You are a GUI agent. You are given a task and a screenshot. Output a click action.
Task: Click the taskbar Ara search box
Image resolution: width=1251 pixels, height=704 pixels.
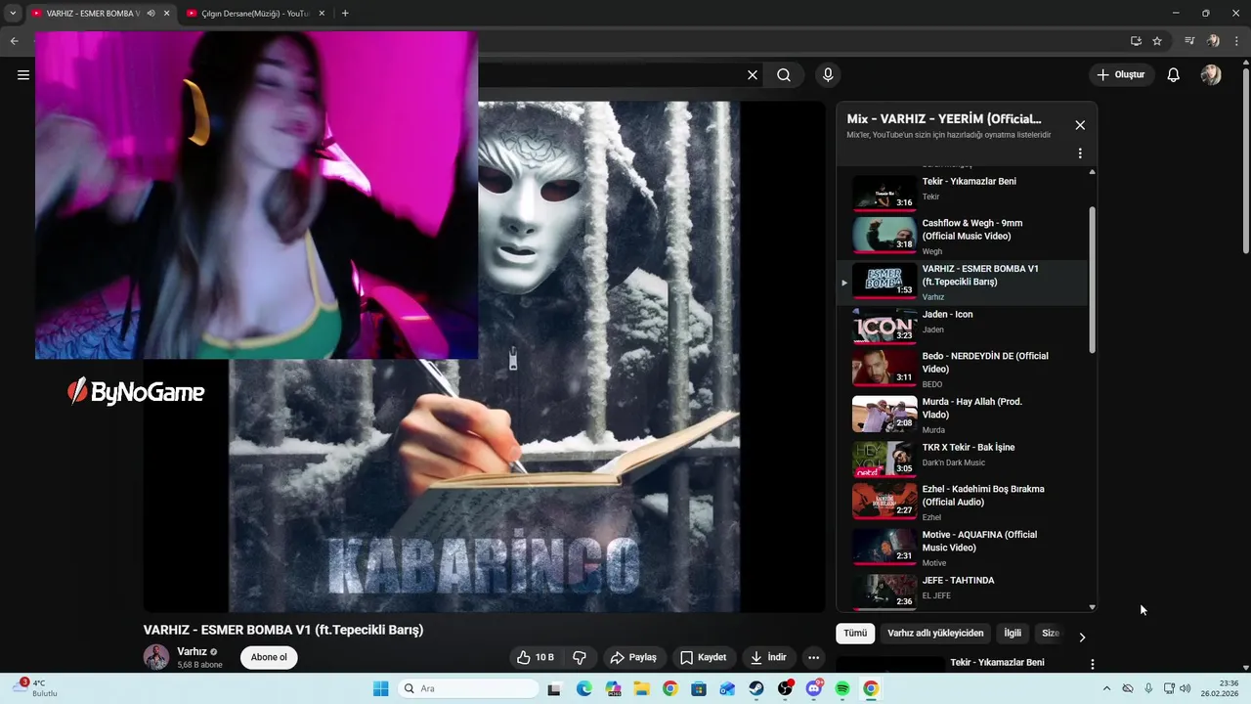(x=468, y=688)
